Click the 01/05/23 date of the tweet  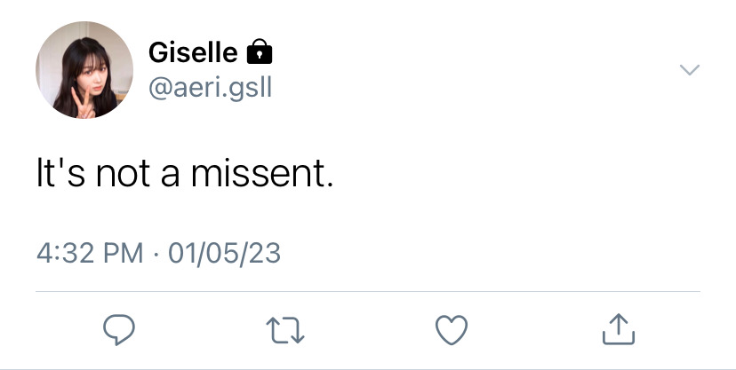pos(224,254)
